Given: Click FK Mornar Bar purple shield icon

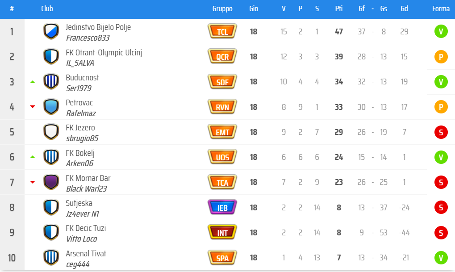Looking at the screenshot, I should pos(51,182).
